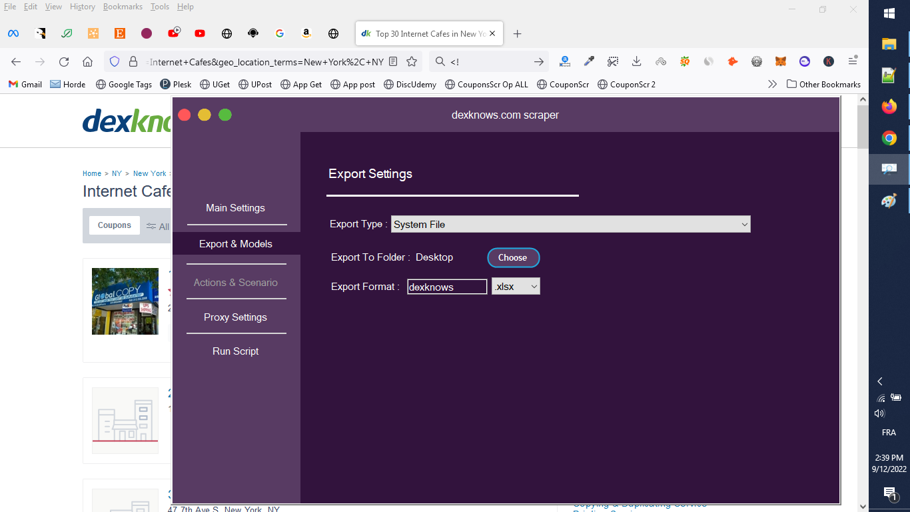This screenshot has width=910, height=512.
Task: Expand the Export Type dropdown
Action: point(570,225)
